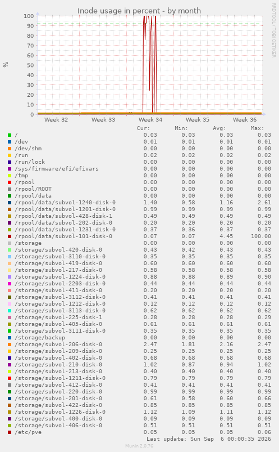Image resolution: width=279 pixels, height=452 pixels.
Task: Click the /storage/subvol-1226-disk-0 legend label
Action: [60, 412]
